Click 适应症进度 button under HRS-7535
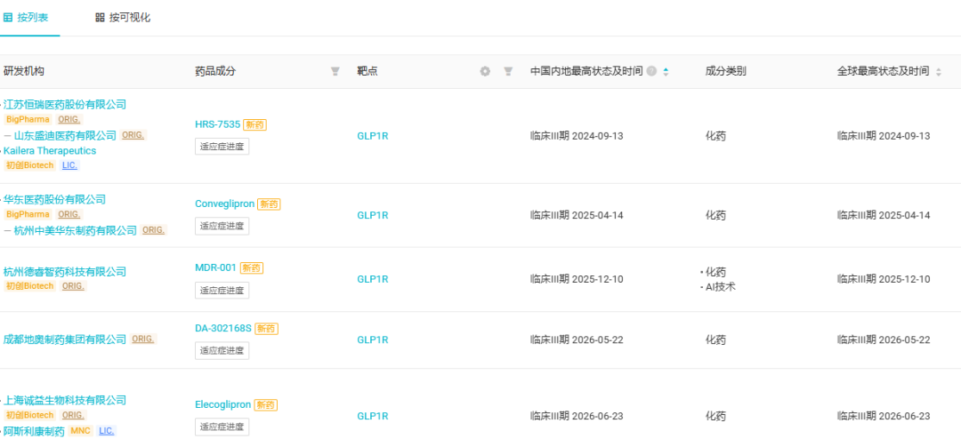 click(222, 147)
